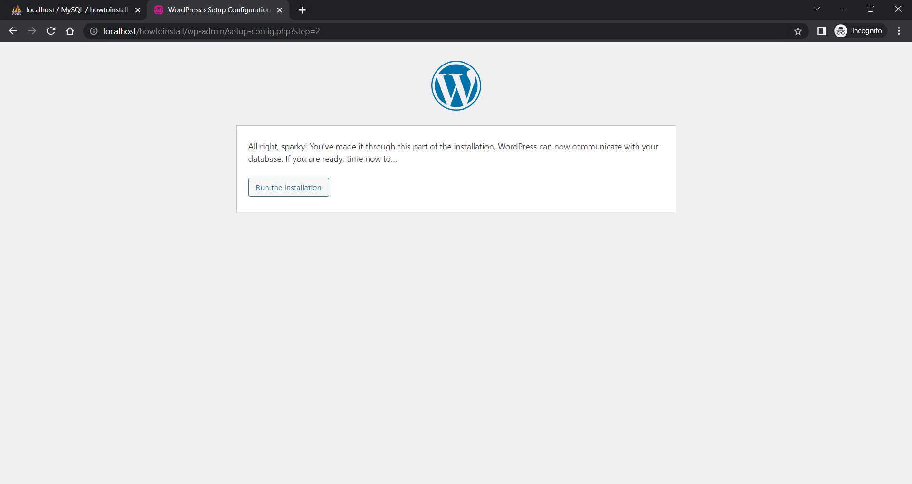Bookmark this page with the star
Image resolution: width=912 pixels, height=484 pixels.
[x=798, y=31]
